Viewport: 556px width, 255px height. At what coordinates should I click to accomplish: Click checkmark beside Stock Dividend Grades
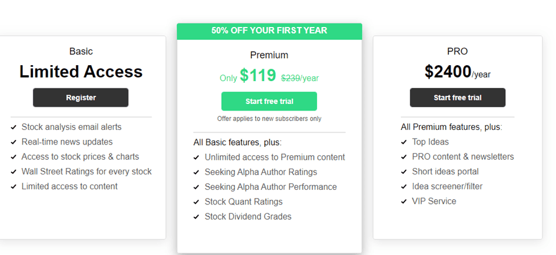[197, 217]
